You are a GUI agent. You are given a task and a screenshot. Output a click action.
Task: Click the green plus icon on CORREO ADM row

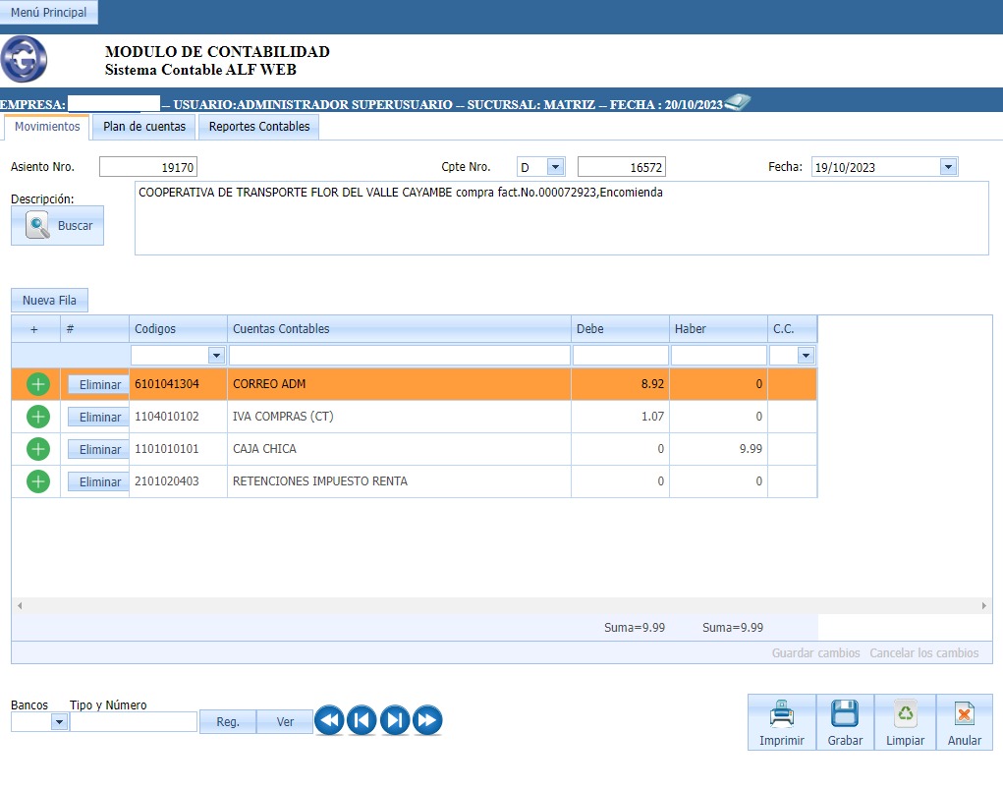click(37, 385)
